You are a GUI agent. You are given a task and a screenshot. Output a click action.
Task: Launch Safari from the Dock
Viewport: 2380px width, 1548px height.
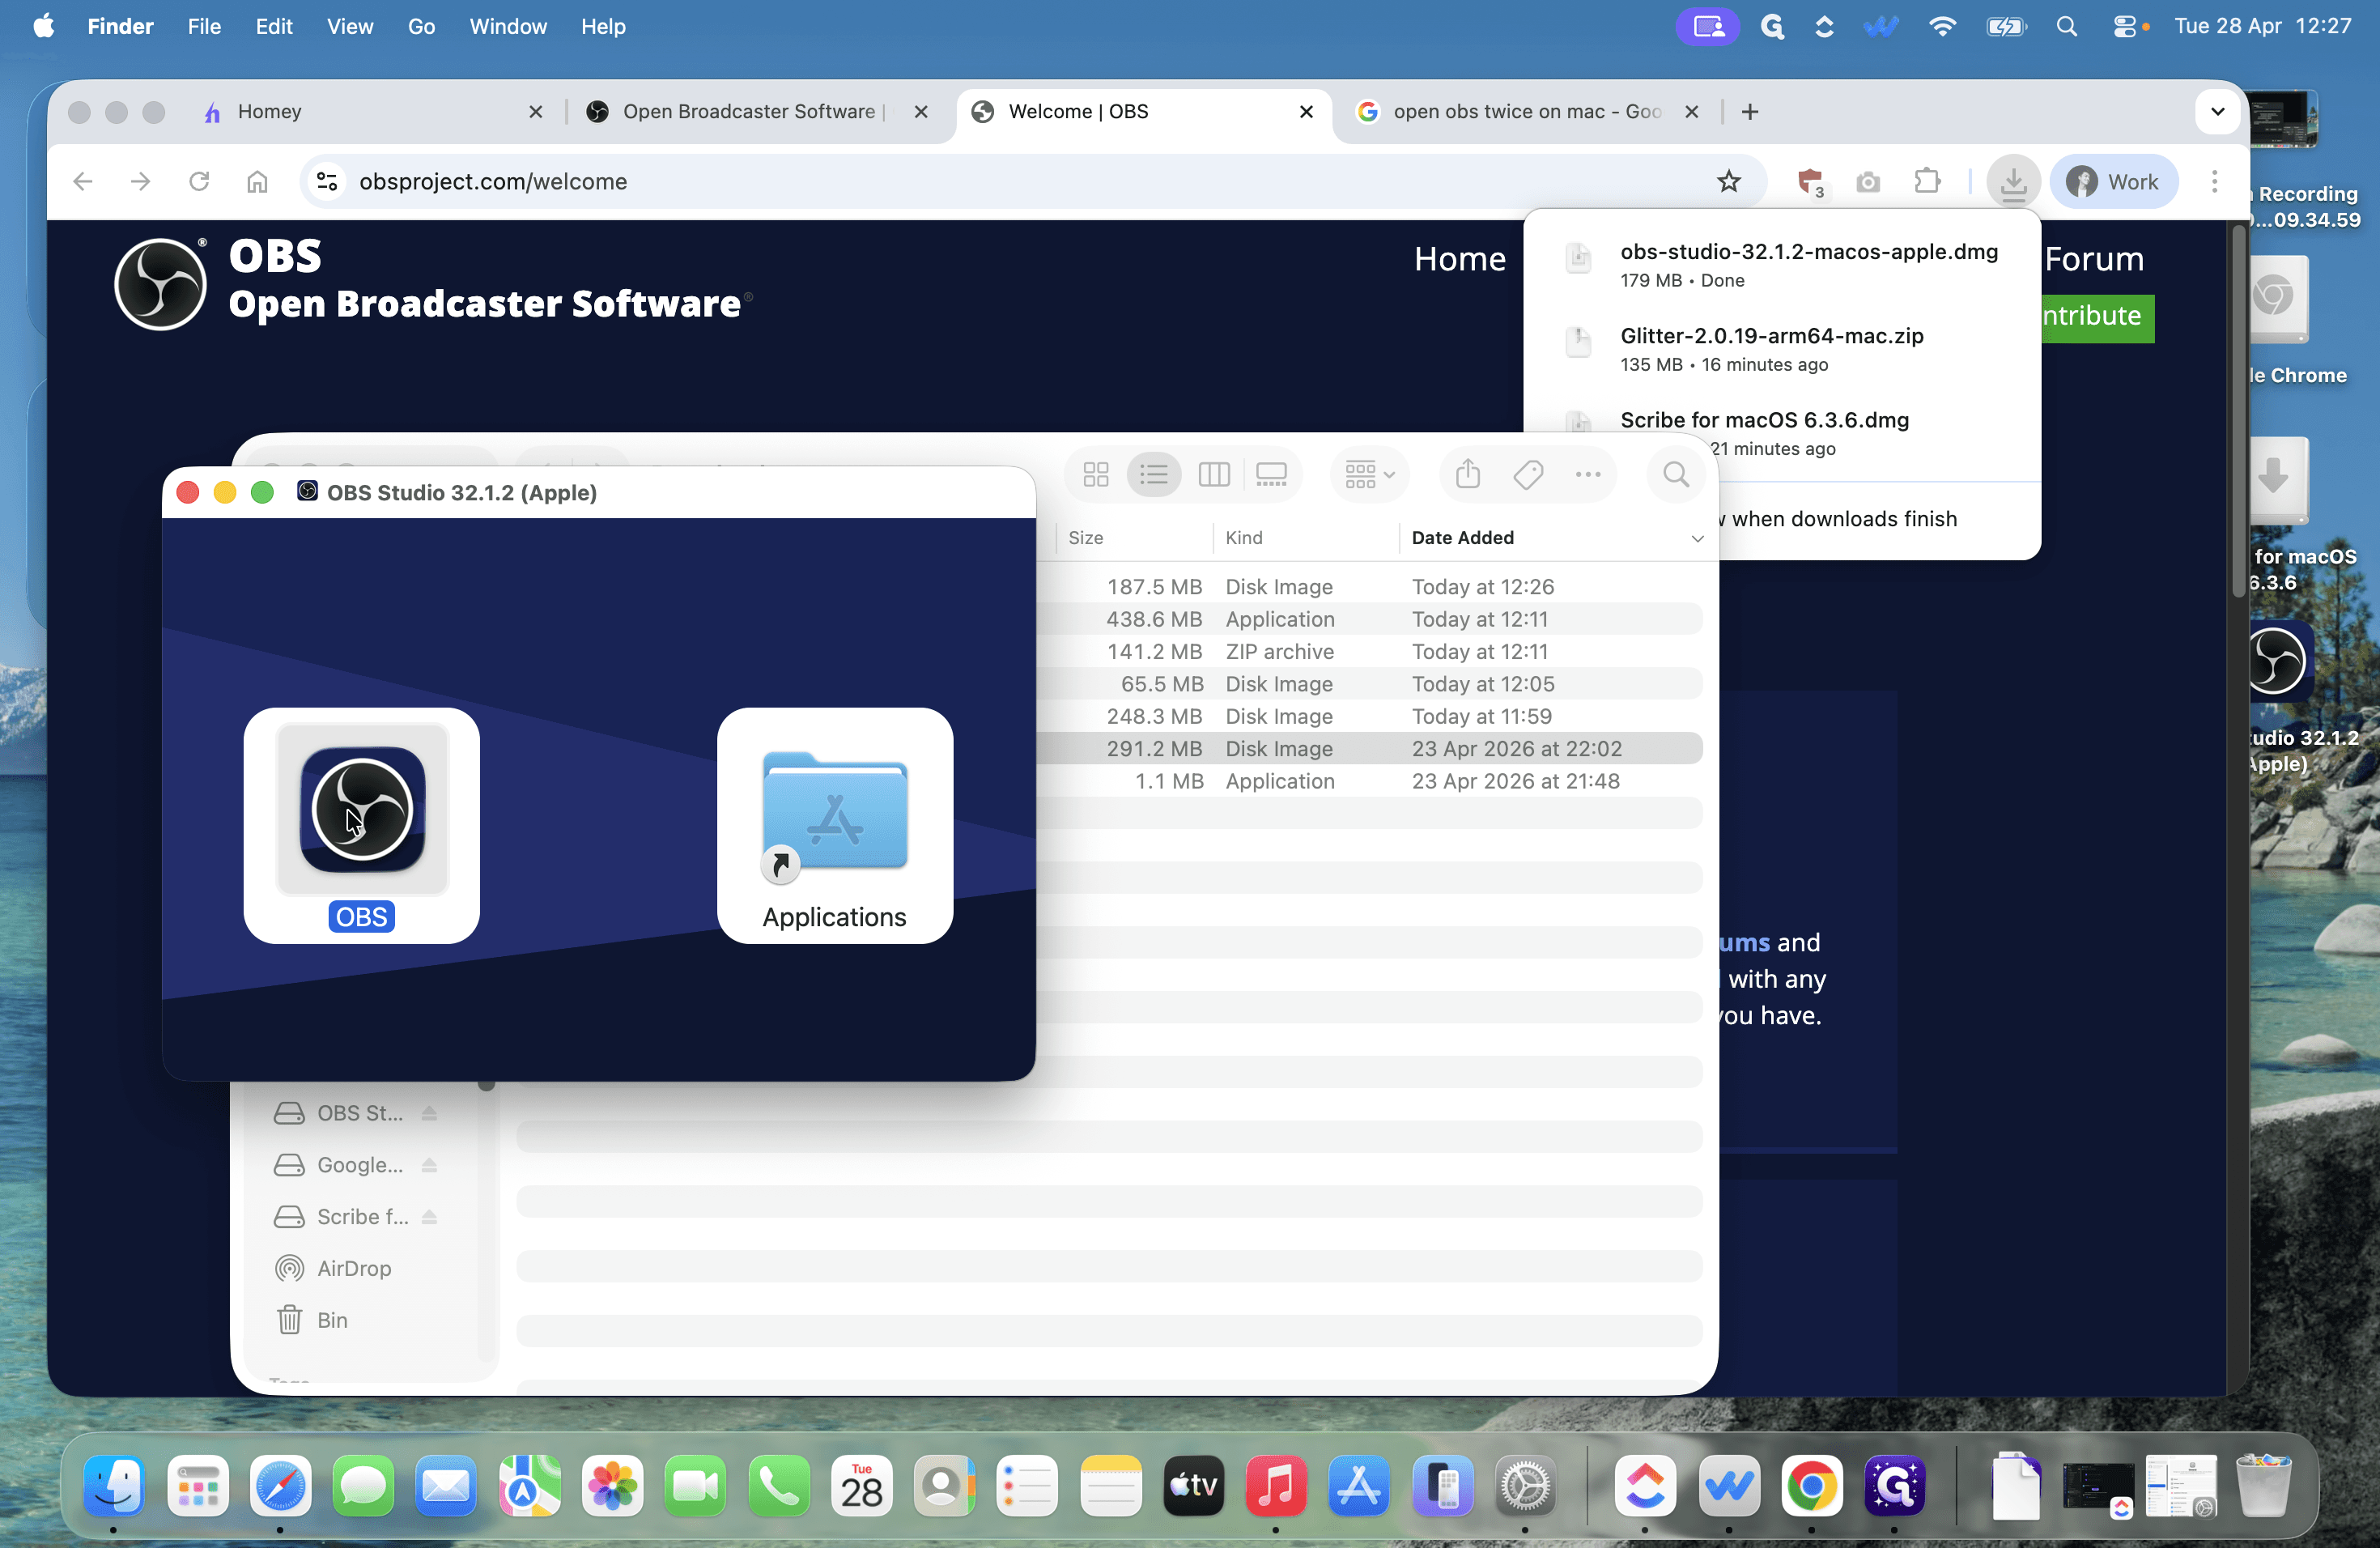[280, 1485]
